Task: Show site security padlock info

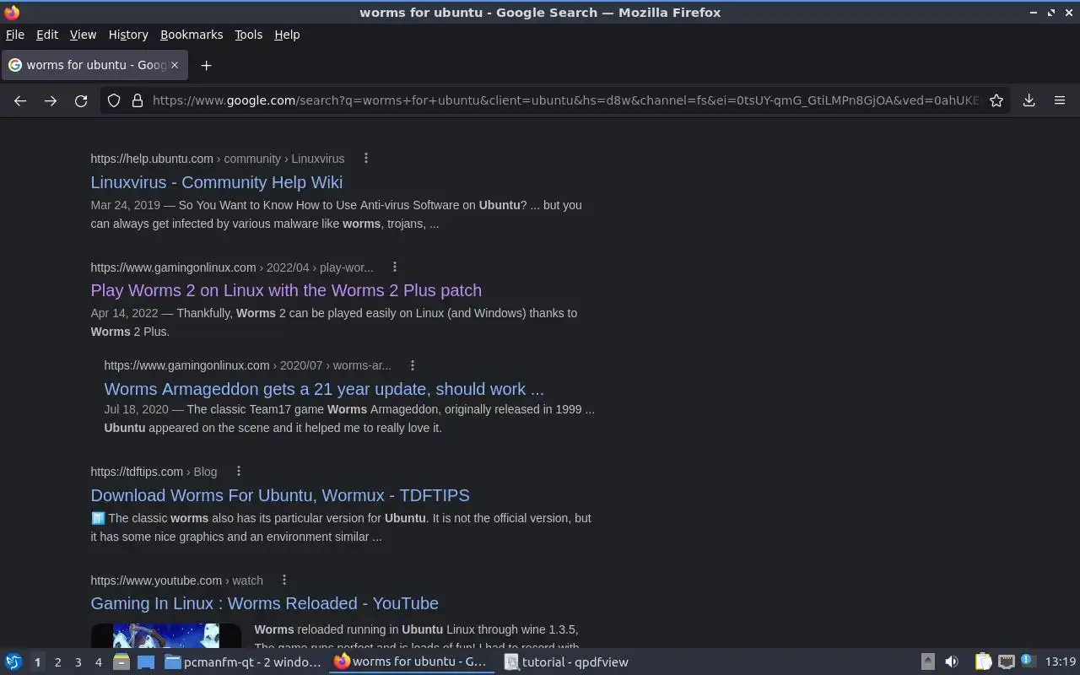Action: click(x=138, y=100)
